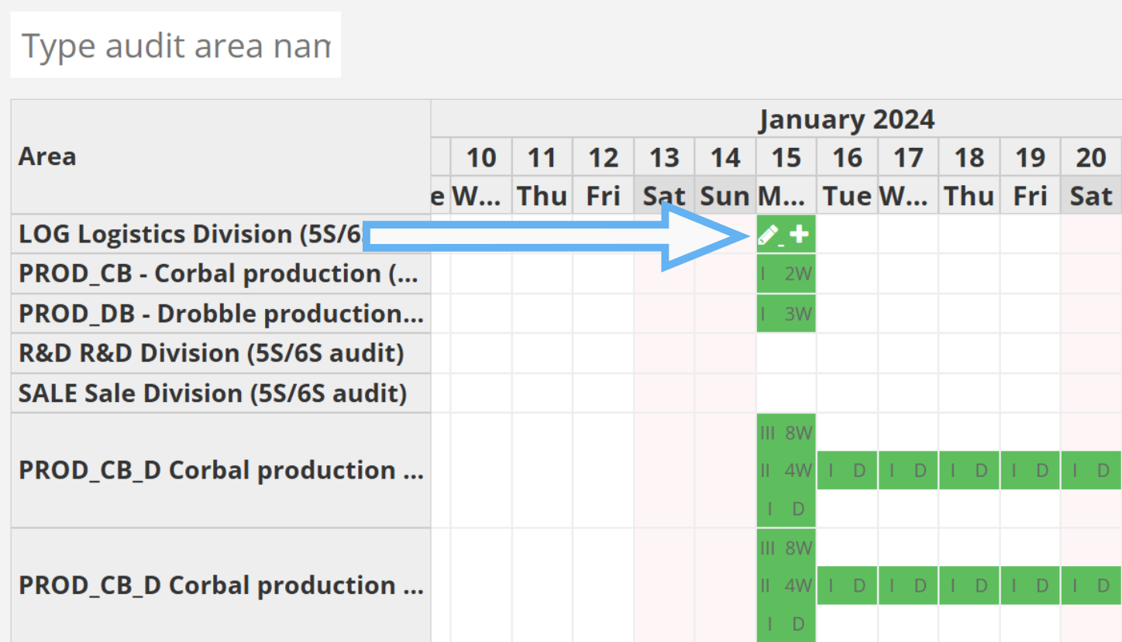Open the II 4W audit in first PROD_CB_D row
Screen dimensions: 1122x642
pos(786,471)
